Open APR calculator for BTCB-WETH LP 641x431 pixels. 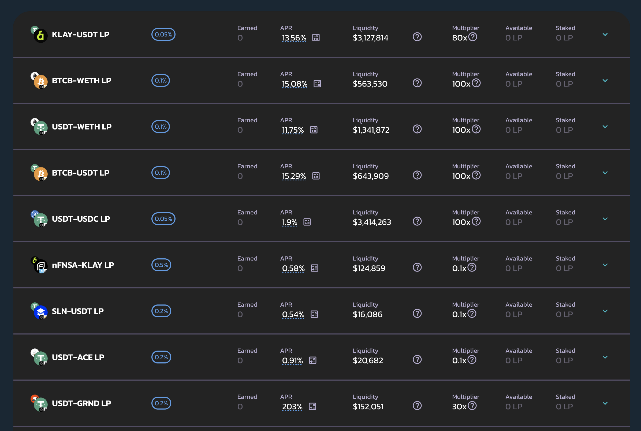click(x=317, y=84)
